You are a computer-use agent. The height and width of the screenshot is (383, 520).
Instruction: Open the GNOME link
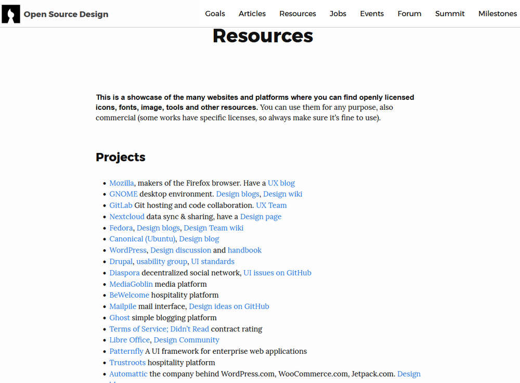[123, 194]
